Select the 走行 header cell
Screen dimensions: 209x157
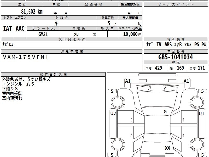22,4
